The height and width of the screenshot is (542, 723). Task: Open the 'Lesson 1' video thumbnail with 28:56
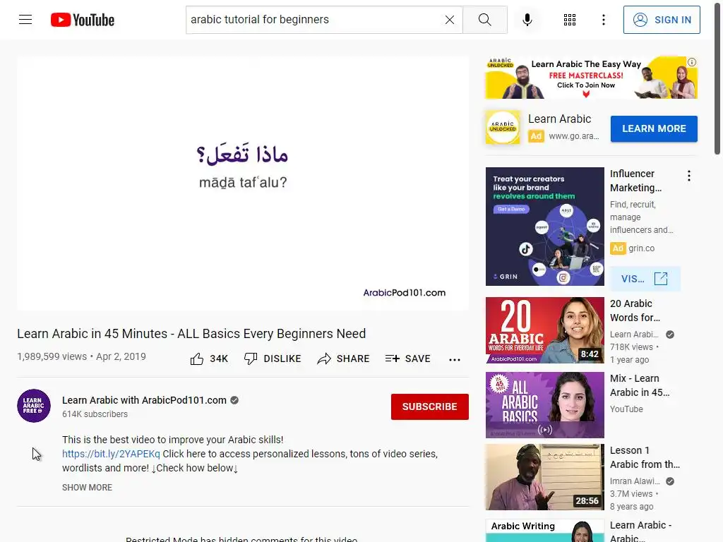[x=544, y=477]
